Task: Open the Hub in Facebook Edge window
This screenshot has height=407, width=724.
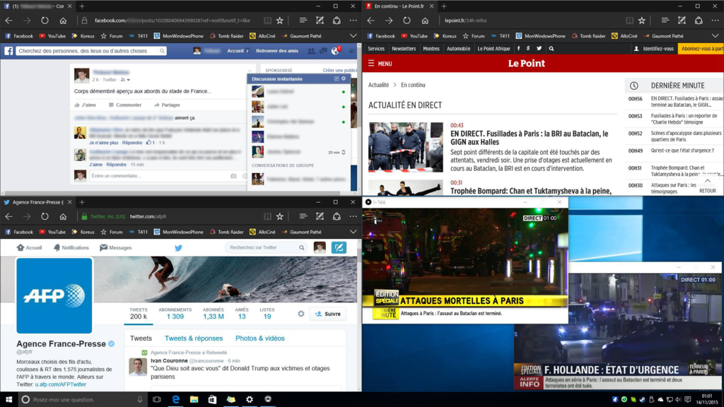Action: (303, 20)
